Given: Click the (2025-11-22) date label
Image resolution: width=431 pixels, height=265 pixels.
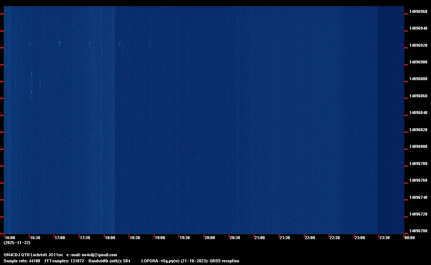Looking at the screenshot, I should pyautogui.click(x=17, y=243).
